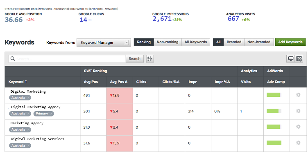
Task: Sort by the Impr column header
Action: point(192,82)
